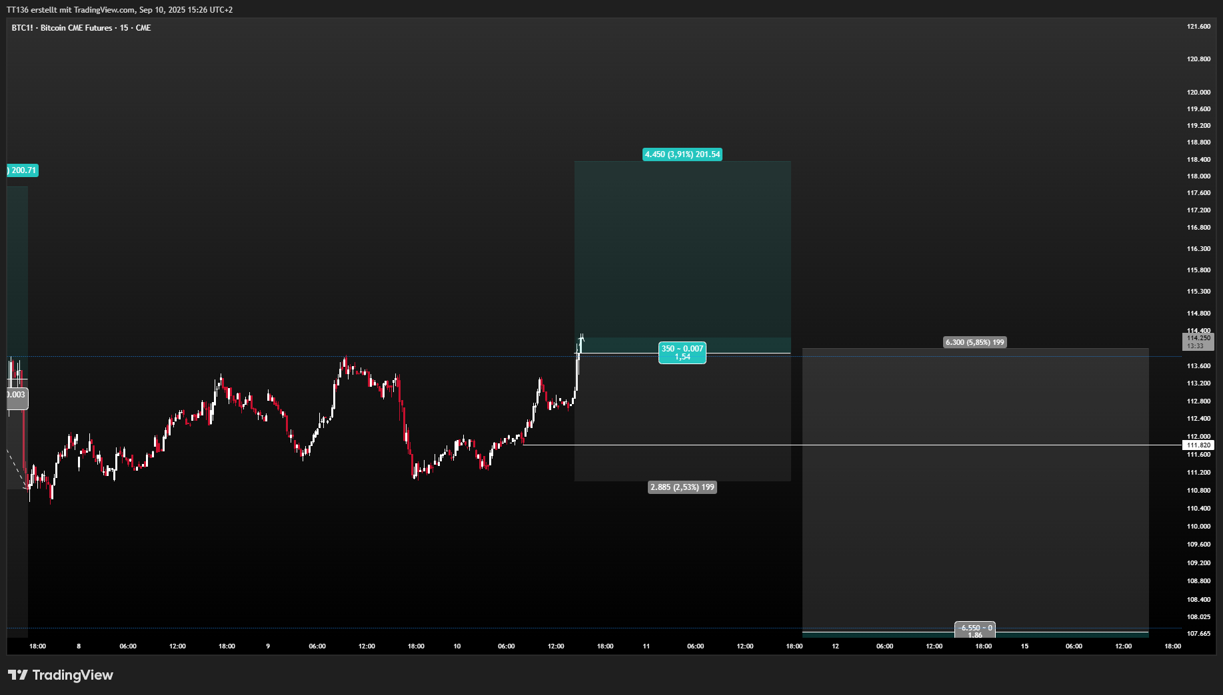Click the 118.000 price axis label
1223x695 pixels.
click(1198, 176)
